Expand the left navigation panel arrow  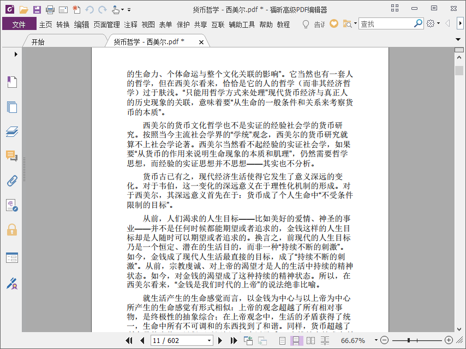pos(16,54)
